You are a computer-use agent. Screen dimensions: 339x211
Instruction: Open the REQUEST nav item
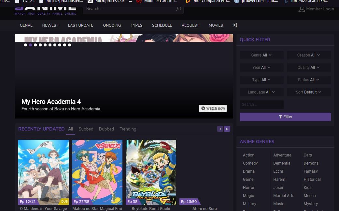pyautogui.click(x=190, y=25)
